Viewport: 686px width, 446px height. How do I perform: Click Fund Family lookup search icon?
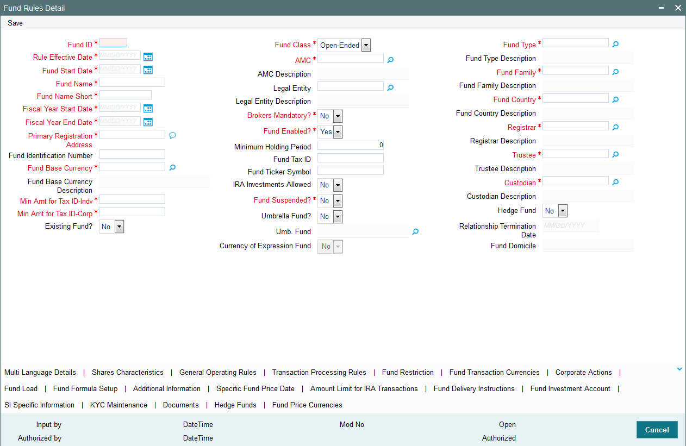click(615, 72)
